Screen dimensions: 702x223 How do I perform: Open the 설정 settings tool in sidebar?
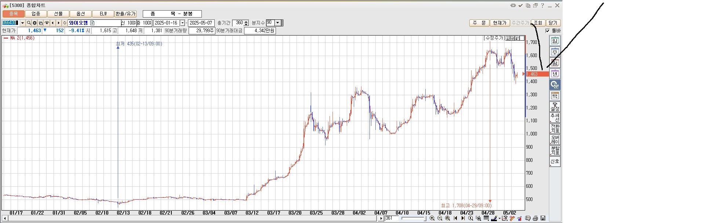(555, 107)
